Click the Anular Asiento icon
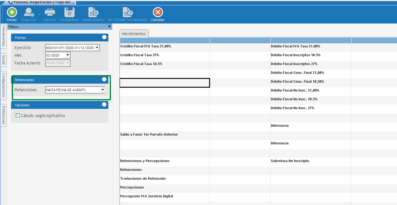Image resolution: width=397 pixels, height=205 pixels. click(x=93, y=12)
